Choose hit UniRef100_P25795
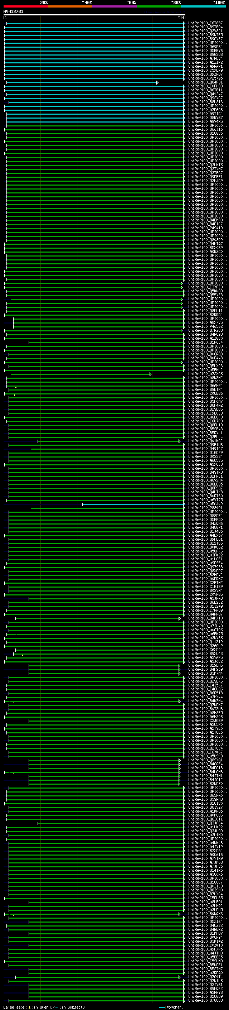The width and height of the screenshot is (229, 1010). (205, 78)
